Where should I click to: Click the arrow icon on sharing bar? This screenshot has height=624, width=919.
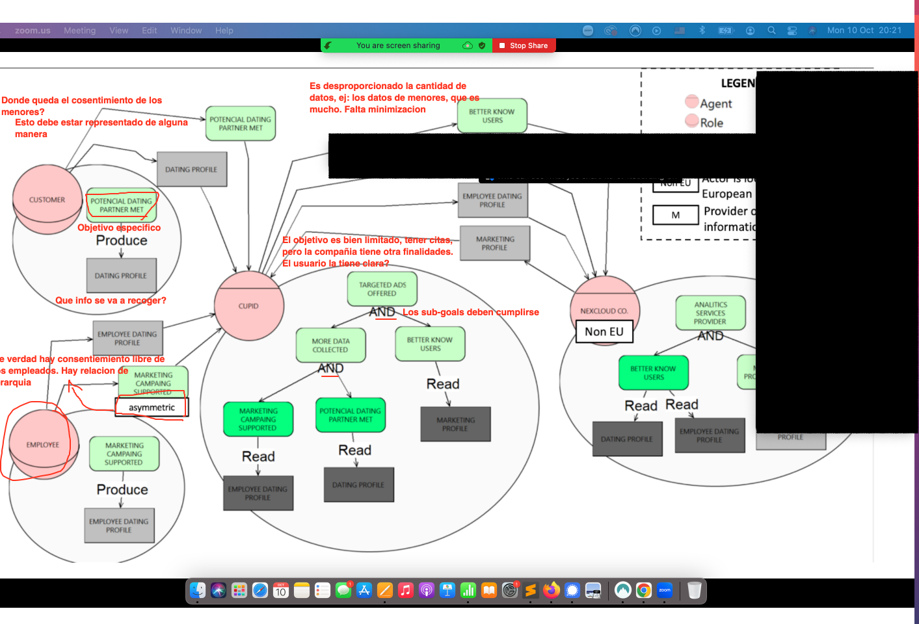[x=328, y=45]
